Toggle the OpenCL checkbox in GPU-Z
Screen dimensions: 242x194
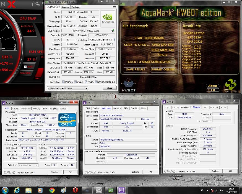click(x=63, y=82)
